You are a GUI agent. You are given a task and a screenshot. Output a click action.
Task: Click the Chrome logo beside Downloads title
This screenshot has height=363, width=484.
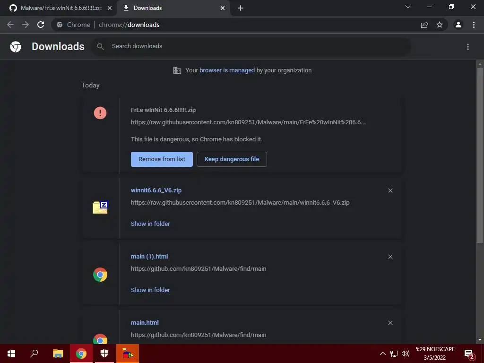(x=16, y=47)
